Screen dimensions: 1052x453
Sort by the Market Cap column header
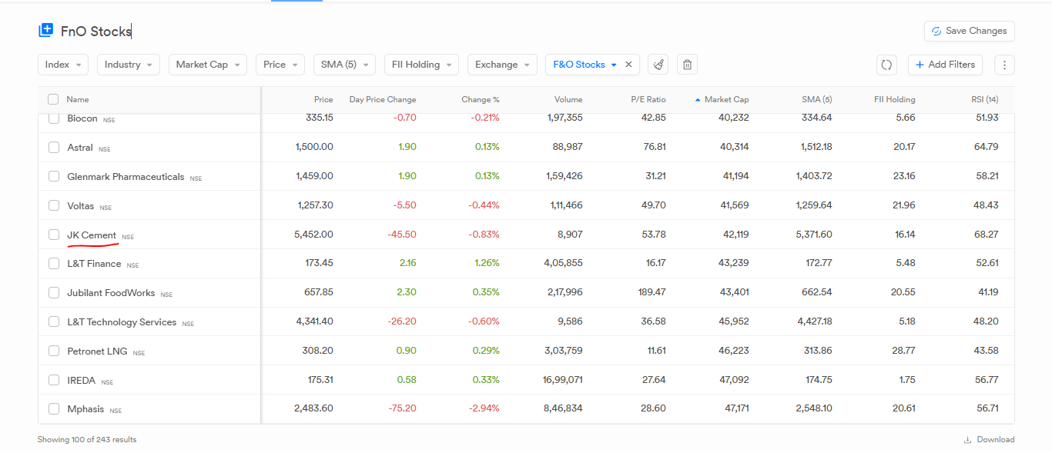tap(725, 99)
